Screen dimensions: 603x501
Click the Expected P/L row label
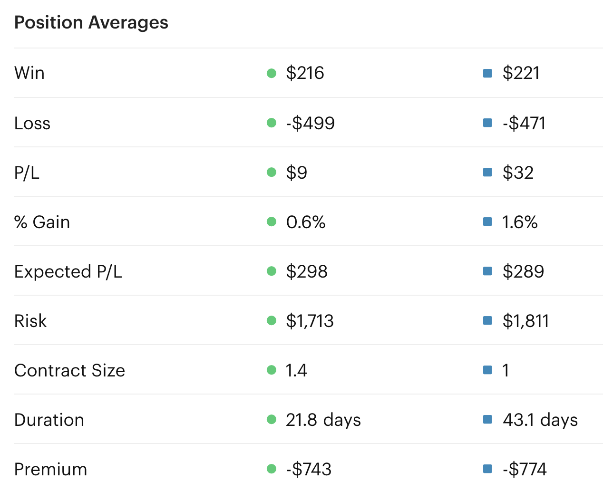click(x=68, y=271)
